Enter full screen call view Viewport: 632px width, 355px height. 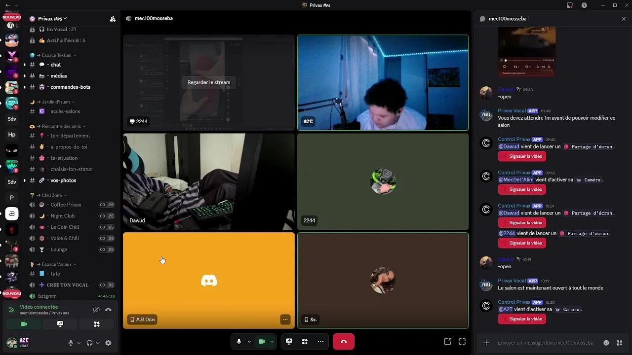(462, 342)
